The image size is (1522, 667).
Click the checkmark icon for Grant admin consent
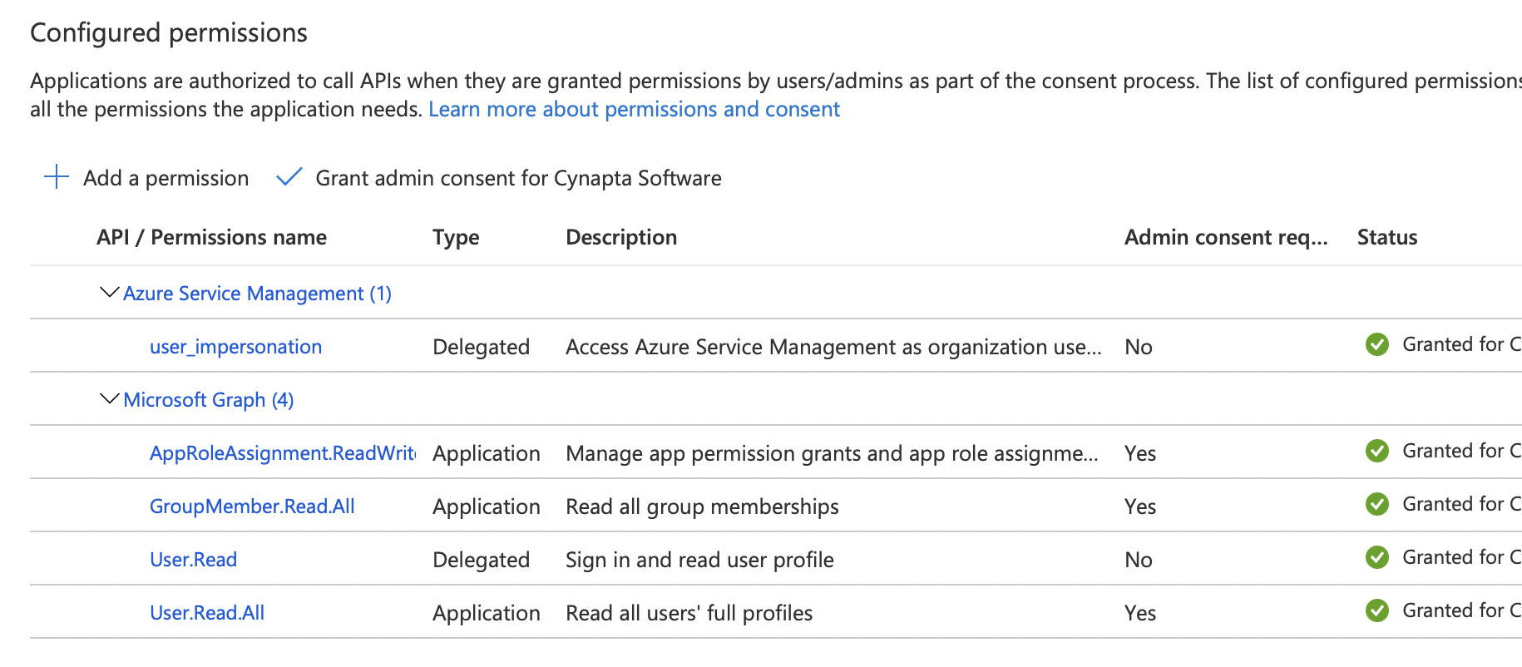point(289,177)
